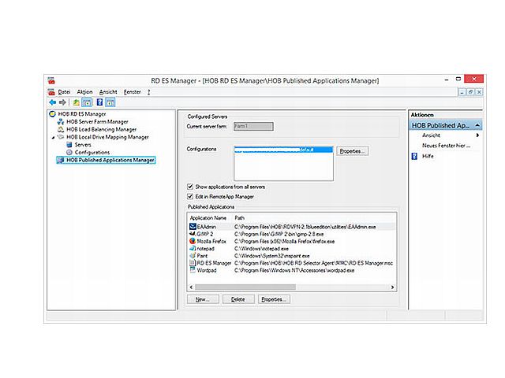The image size is (505, 378).
Task: Open the Fenster menu
Action: pyautogui.click(x=133, y=92)
